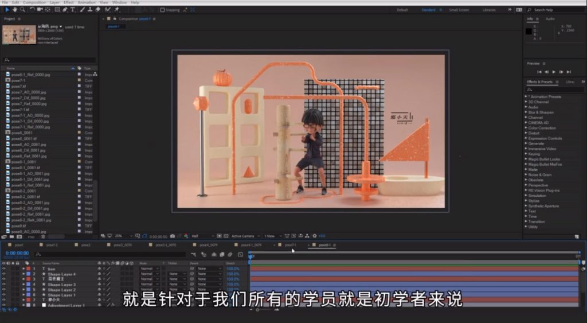This screenshot has width=587, height=323.
Task: Select the Horizontal Type tool
Action: click(72, 9)
